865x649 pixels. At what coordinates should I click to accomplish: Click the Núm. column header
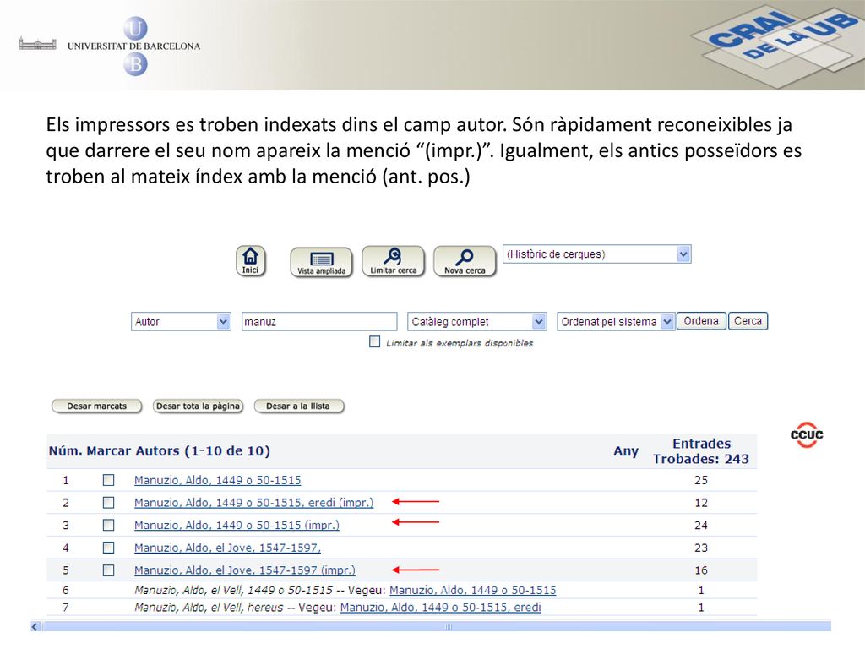pyautogui.click(x=66, y=451)
